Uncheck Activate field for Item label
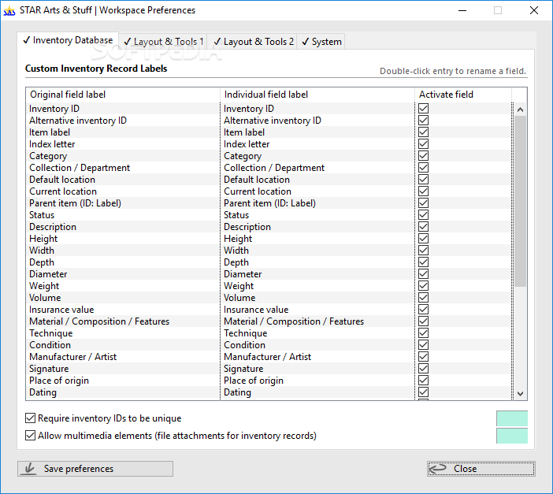This screenshot has height=494, width=553. coord(424,132)
